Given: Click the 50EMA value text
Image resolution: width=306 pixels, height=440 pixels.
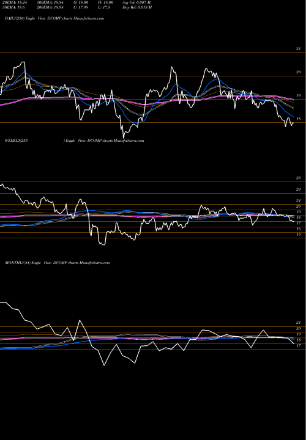Looking at the screenshot, I should [13, 7].
